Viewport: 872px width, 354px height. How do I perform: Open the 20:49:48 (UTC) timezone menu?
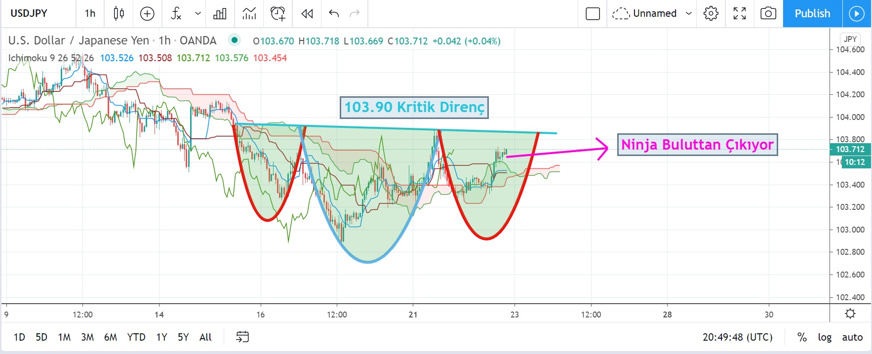(738, 337)
